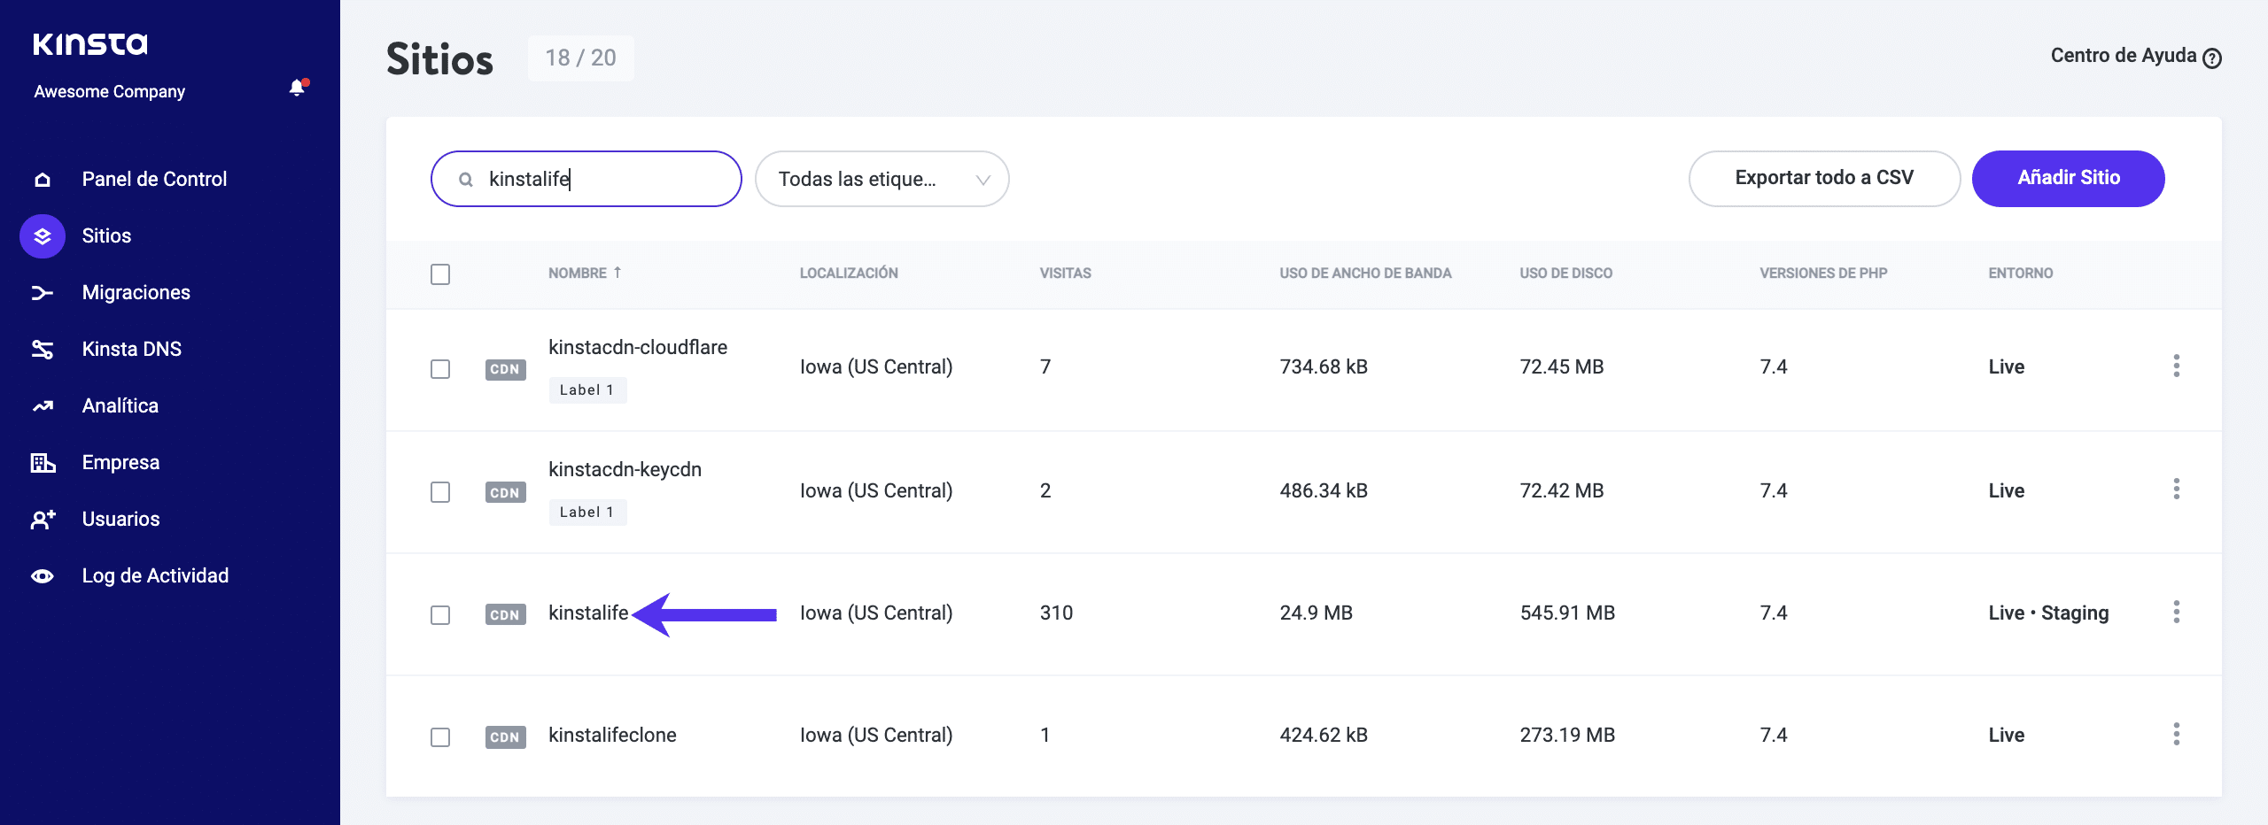
Task: Open the kinstacdn-keycdn row options menu
Action: [2176, 490]
